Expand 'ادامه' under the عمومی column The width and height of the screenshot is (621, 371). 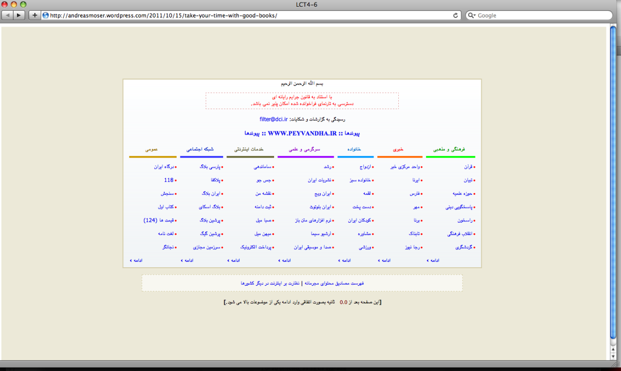click(x=136, y=260)
